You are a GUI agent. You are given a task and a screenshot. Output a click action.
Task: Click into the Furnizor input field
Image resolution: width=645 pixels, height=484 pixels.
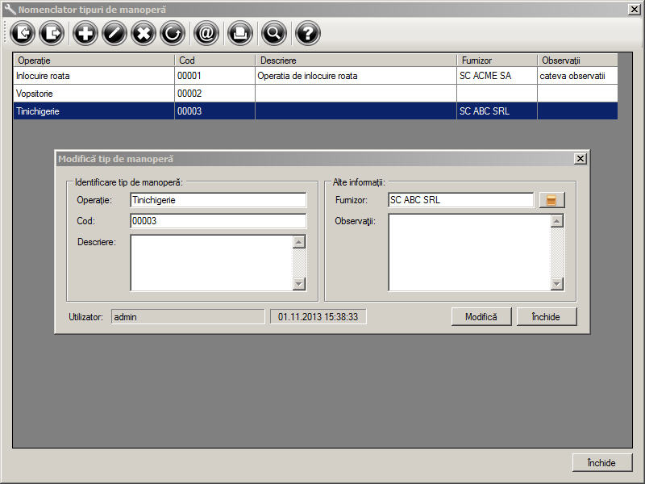point(460,200)
